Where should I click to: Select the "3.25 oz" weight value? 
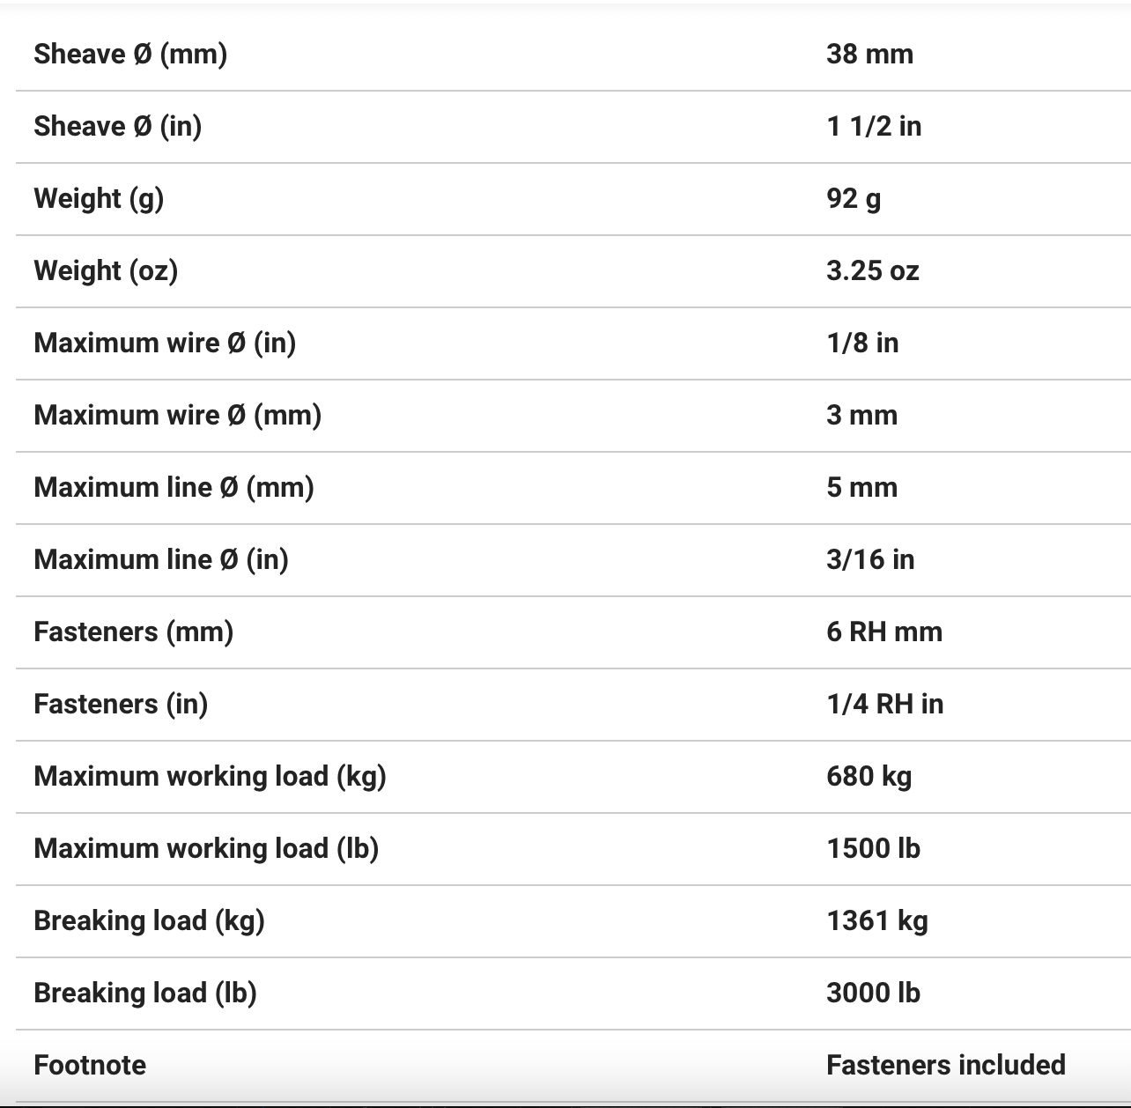pyautogui.click(x=872, y=271)
